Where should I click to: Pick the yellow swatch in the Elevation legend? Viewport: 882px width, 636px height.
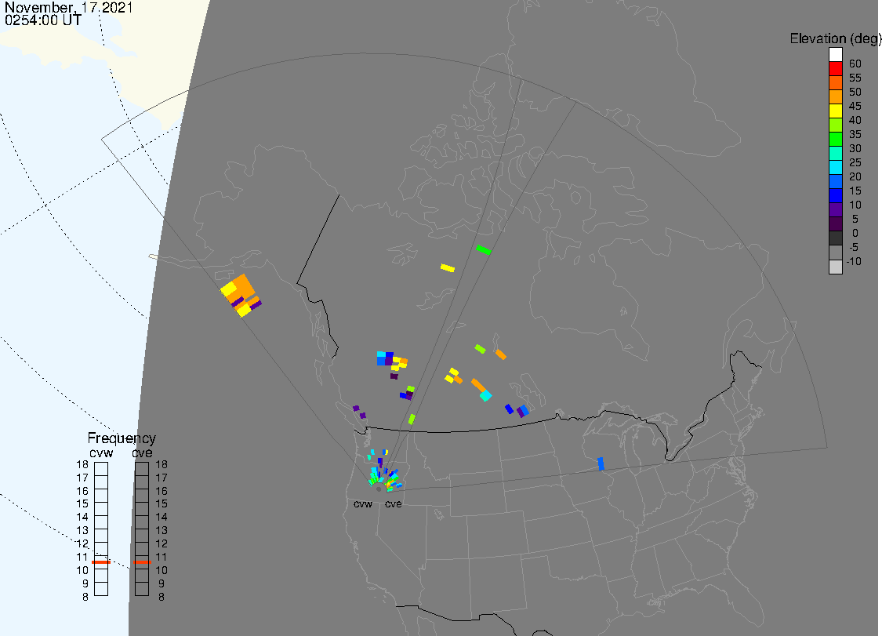point(836,111)
